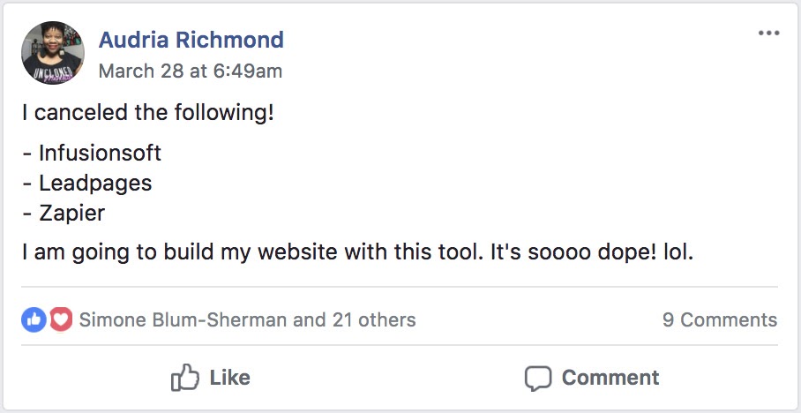Click the thumbs-up outline icon beside Like
The image size is (801, 413).
click(185, 379)
